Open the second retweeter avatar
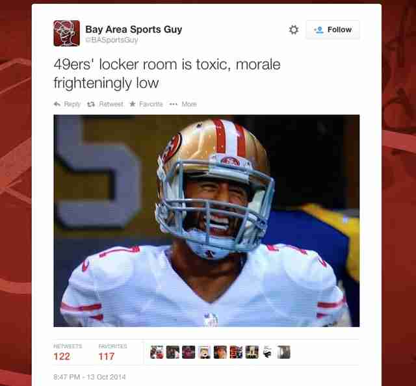The height and width of the screenshot is (386, 416). 173,352
